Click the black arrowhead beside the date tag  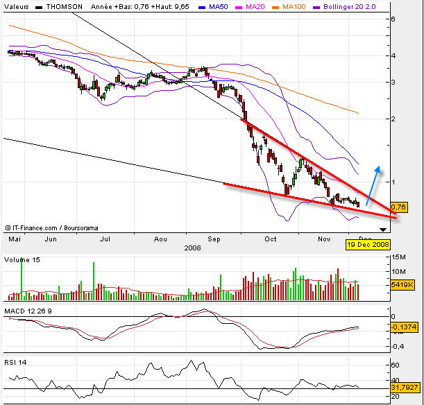coord(383,228)
